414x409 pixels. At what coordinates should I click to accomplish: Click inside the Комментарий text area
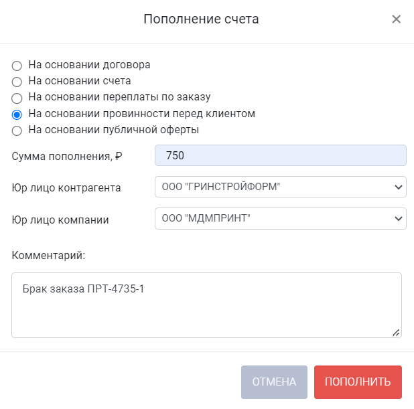pyautogui.click(x=207, y=305)
